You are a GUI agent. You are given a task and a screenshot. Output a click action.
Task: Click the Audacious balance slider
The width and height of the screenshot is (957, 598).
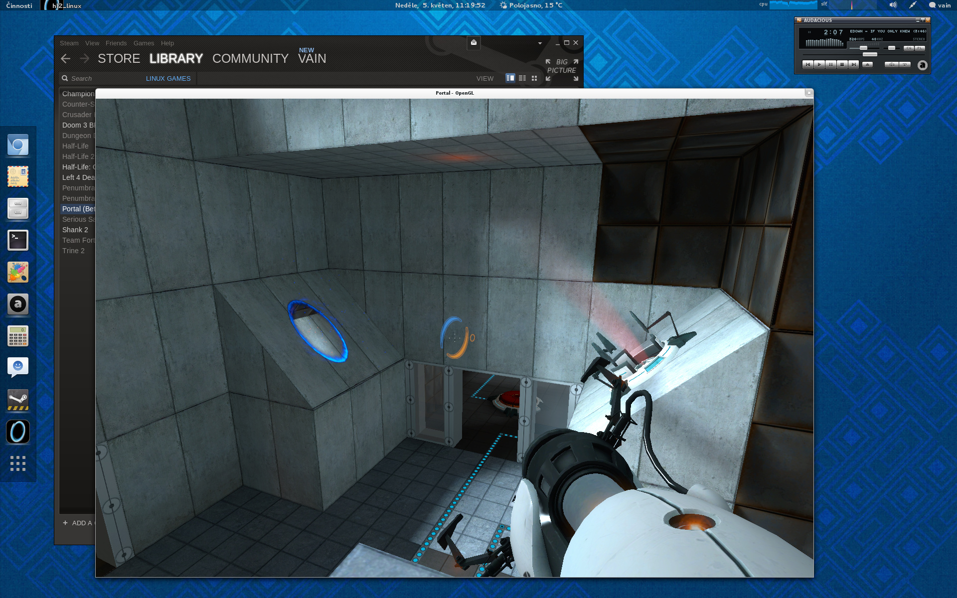892,48
